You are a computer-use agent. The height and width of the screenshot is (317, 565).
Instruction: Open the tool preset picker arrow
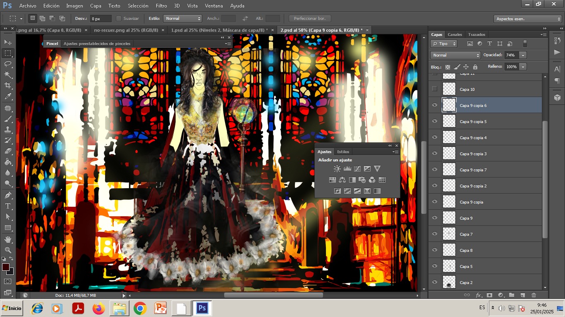click(x=22, y=19)
